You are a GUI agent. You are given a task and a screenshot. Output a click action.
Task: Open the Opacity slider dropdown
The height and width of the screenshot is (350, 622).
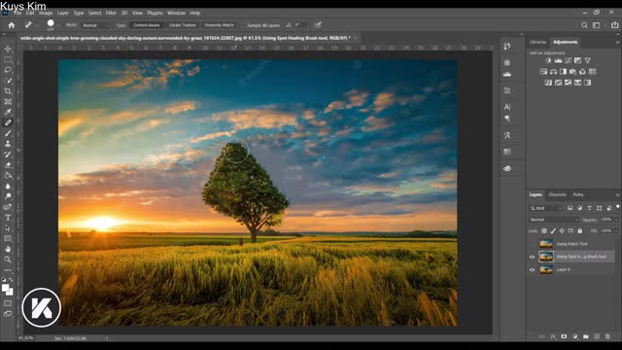pyautogui.click(x=615, y=220)
